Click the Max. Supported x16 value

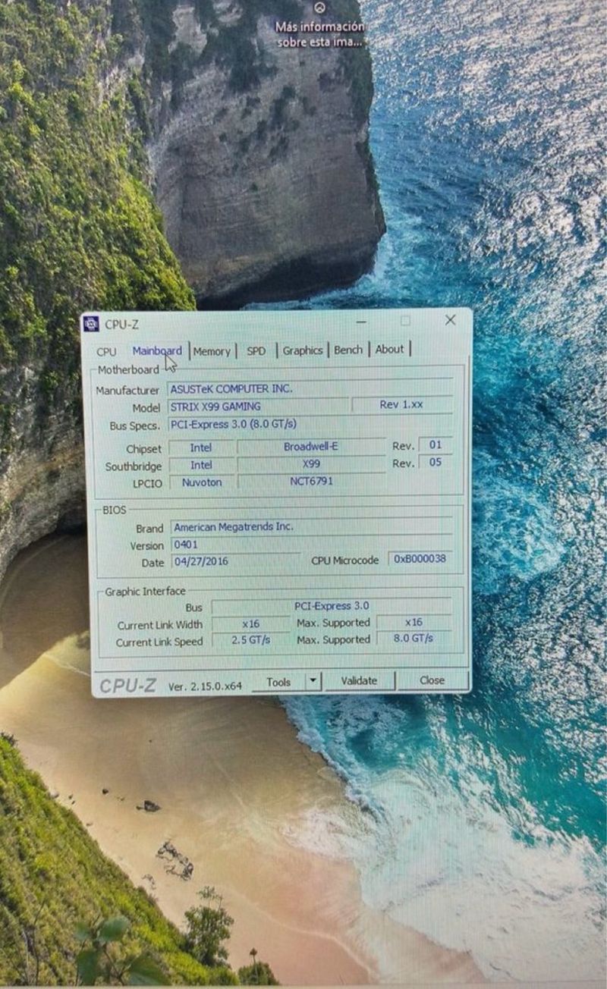click(414, 622)
